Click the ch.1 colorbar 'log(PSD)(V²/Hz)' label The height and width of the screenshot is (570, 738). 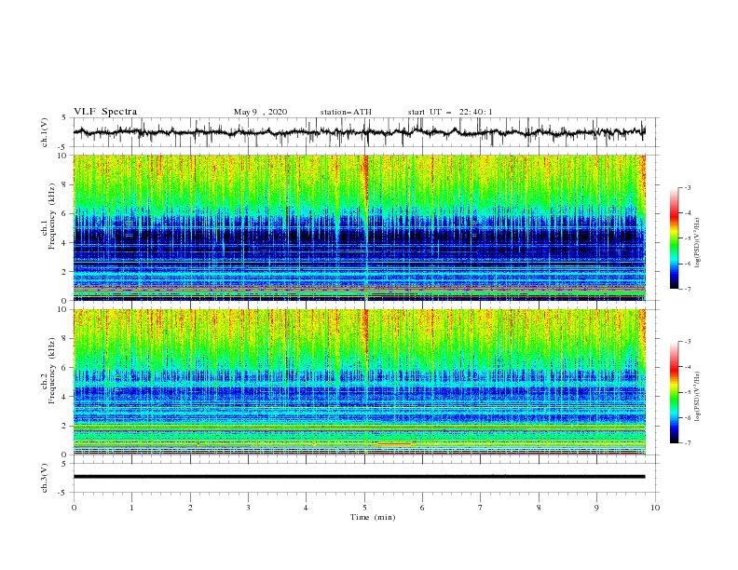[x=698, y=243]
